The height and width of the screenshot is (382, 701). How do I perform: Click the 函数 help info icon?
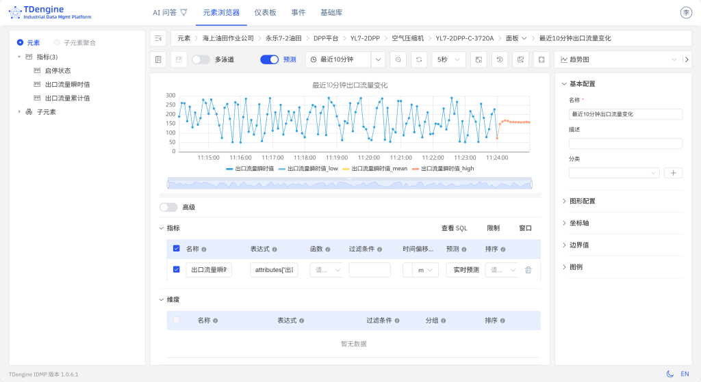328,249
